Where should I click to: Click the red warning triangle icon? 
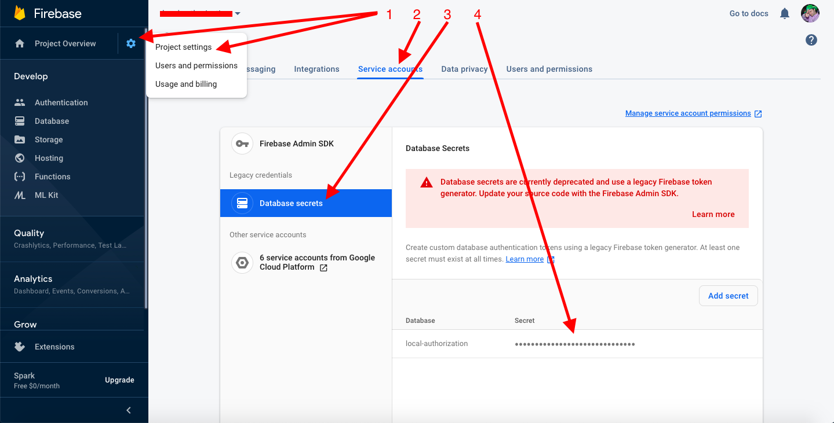[x=427, y=182]
